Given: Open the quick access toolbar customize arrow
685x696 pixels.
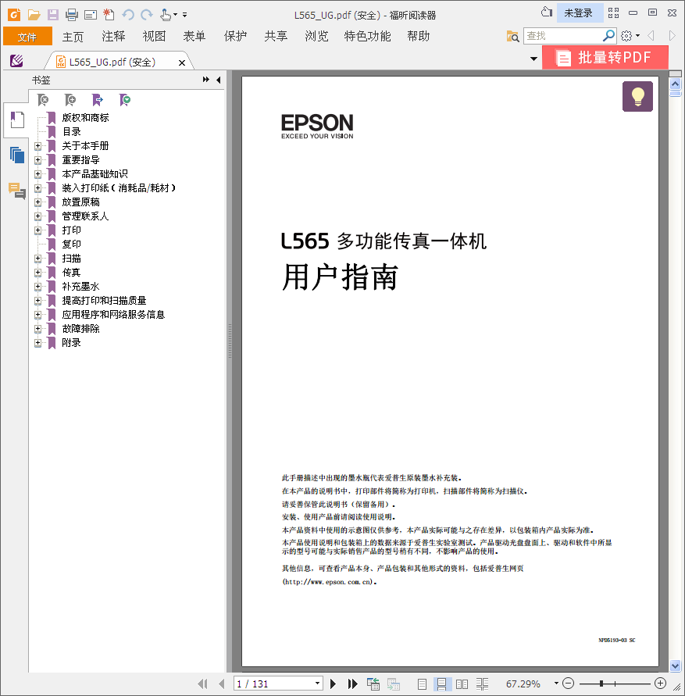Looking at the screenshot, I should click(184, 15).
